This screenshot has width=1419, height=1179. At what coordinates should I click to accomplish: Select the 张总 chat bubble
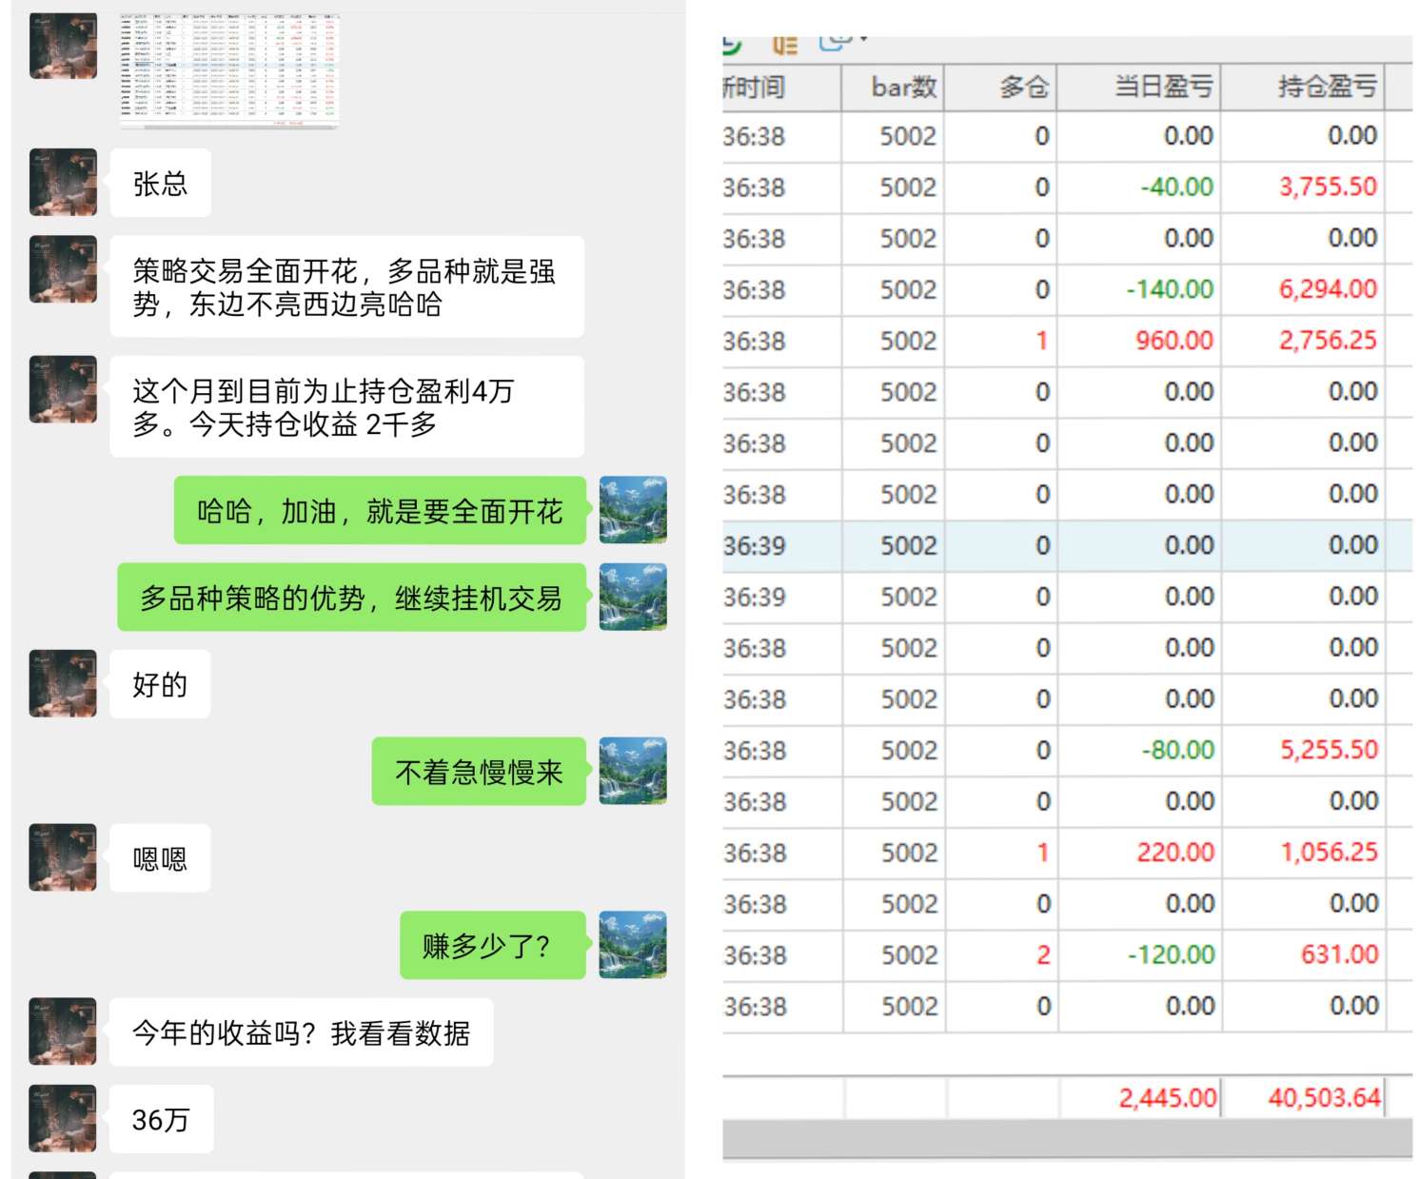point(160,183)
